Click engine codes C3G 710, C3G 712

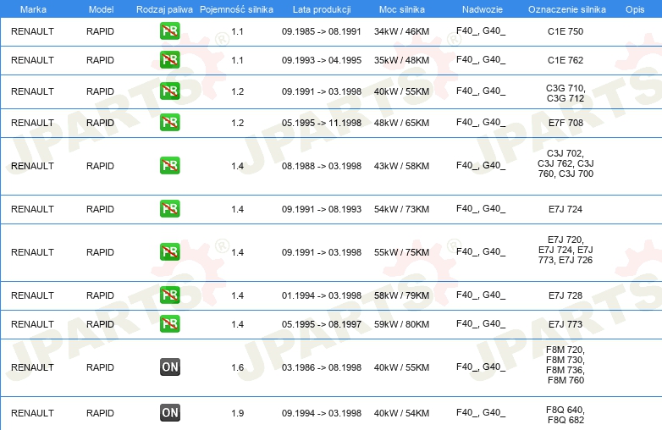click(565, 93)
